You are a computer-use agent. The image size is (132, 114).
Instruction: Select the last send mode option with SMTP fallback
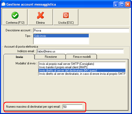click(x=82, y=74)
